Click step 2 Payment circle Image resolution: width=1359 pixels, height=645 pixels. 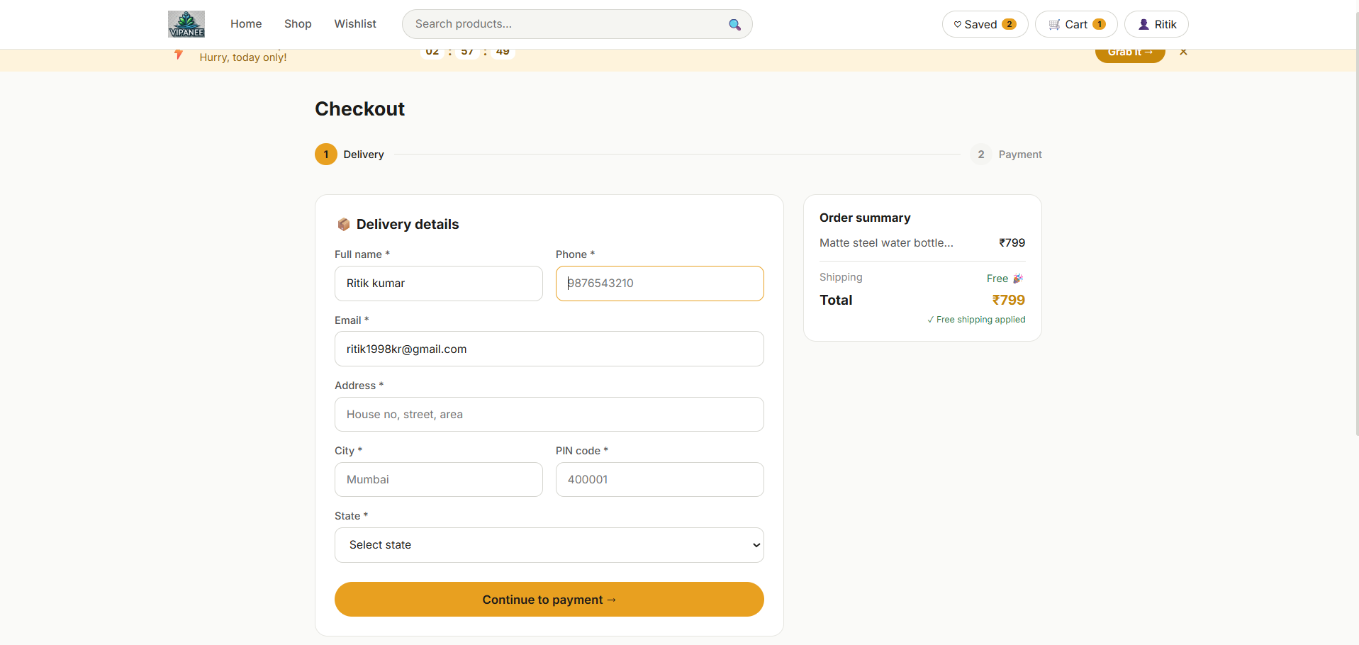click(981, 154)
